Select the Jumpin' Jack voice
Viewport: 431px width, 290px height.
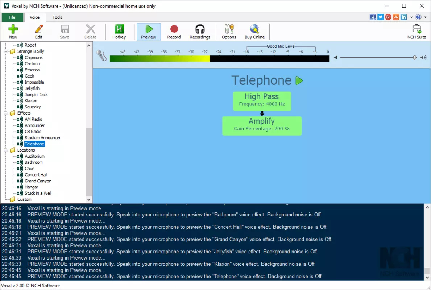click(36, 95)
